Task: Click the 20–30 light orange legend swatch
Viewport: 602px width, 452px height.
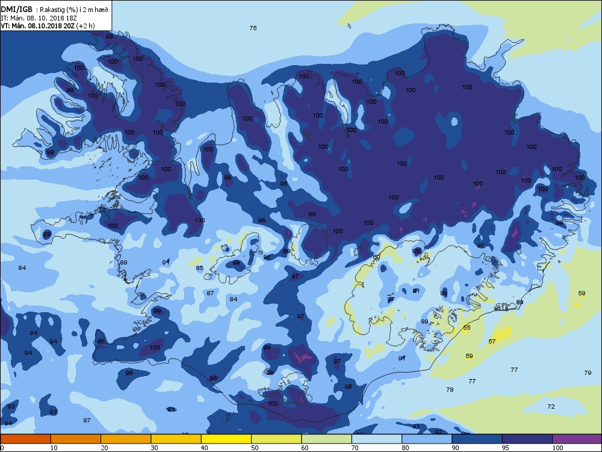Action: tap(126, 439)
